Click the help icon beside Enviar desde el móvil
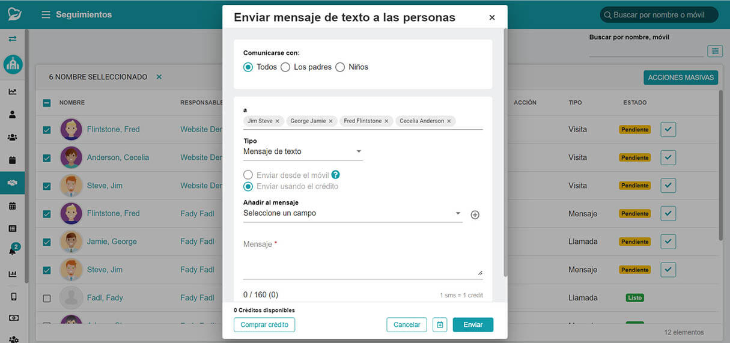730x343 pixels. [336, 175]
